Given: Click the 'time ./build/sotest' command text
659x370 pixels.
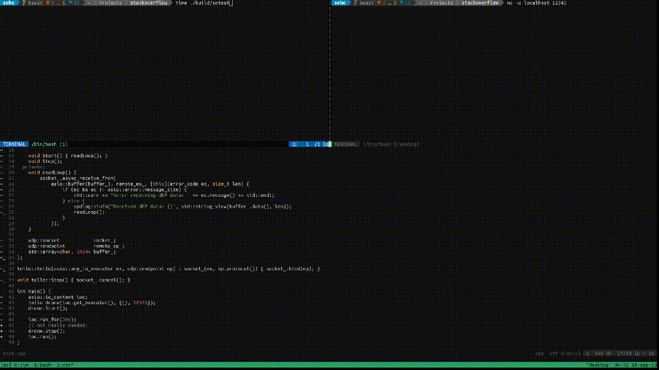Looking at the screenshot, I should 203,3.
